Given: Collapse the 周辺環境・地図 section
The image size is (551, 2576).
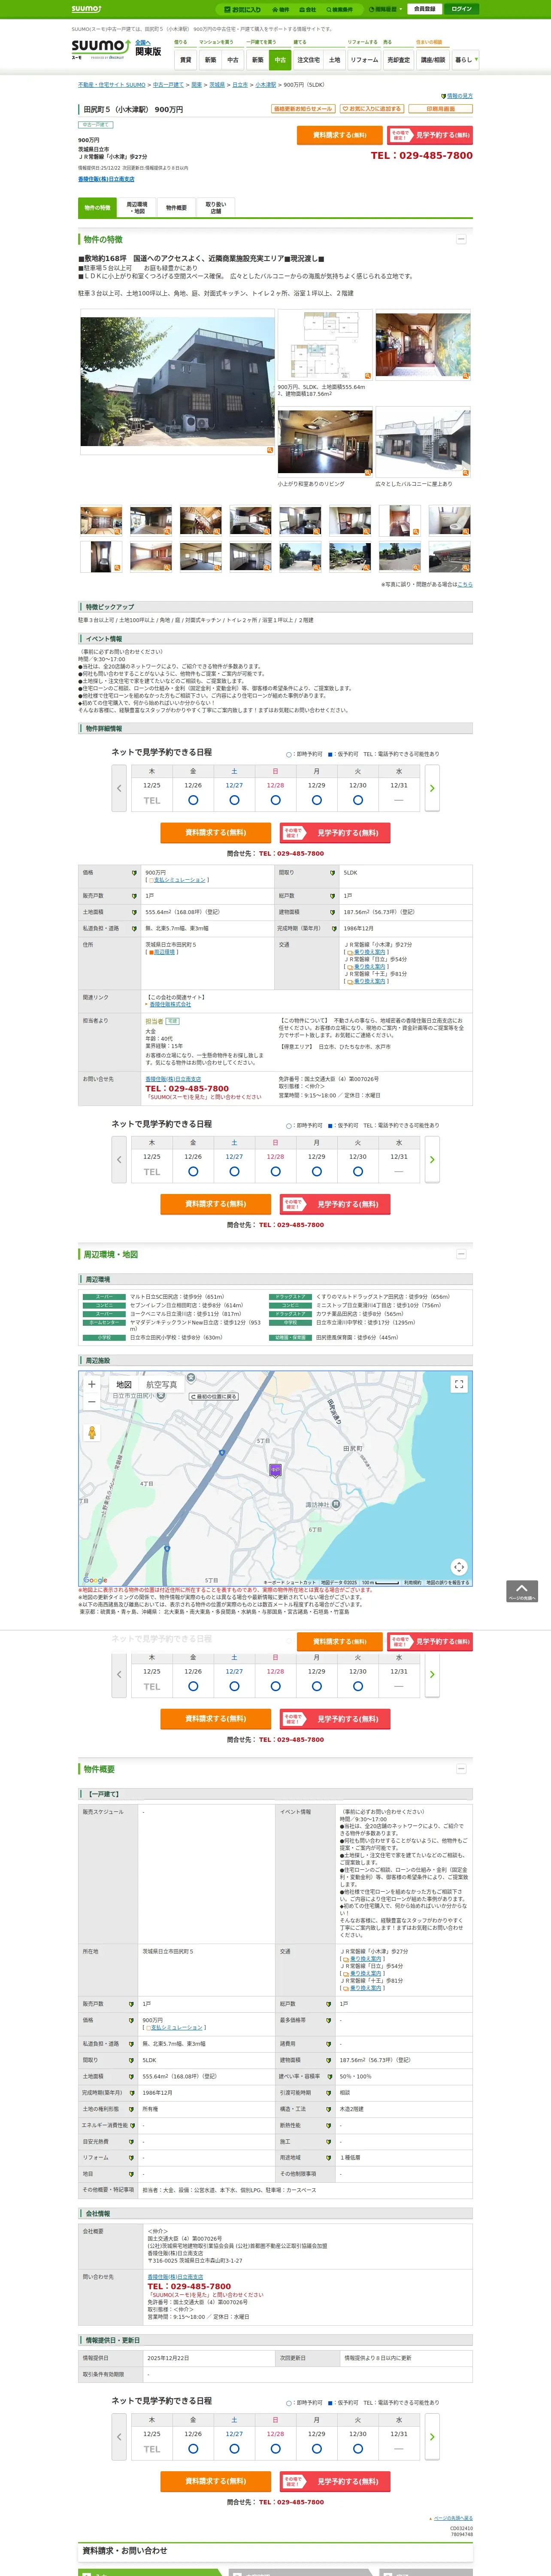Looking at the screenshot, I should click(x=460, y=1254).
